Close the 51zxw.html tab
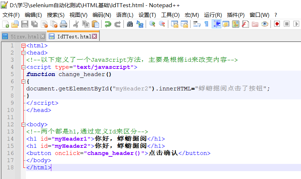Image resolution: width=301 pixels, height=179 pixels. click(43, 36)
